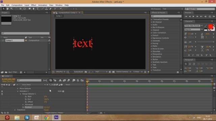
Task: Toggle Faux Bold in Character panel
Action: coord(189,55)
